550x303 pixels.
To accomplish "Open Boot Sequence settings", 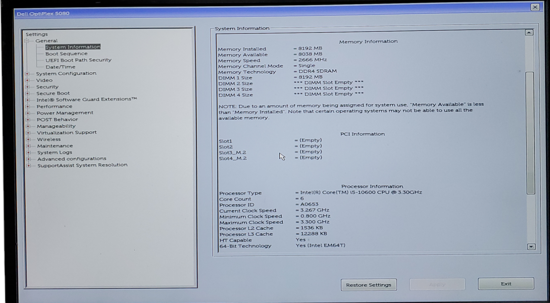I will pyautogui.click(x=66, y=54).
